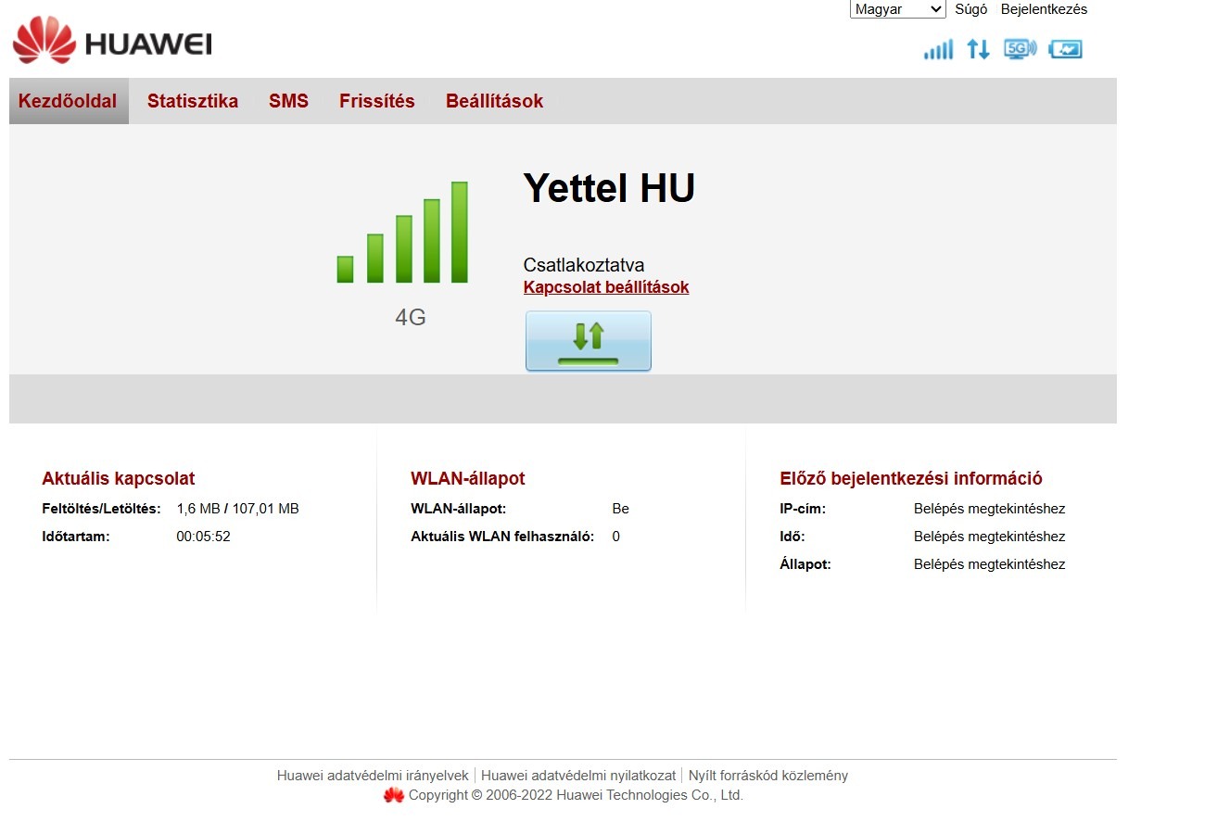
Task: Click the data transfer arrows status icon
Action: (978, 49)
